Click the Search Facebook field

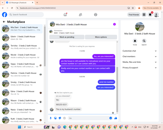click(26, 15)
